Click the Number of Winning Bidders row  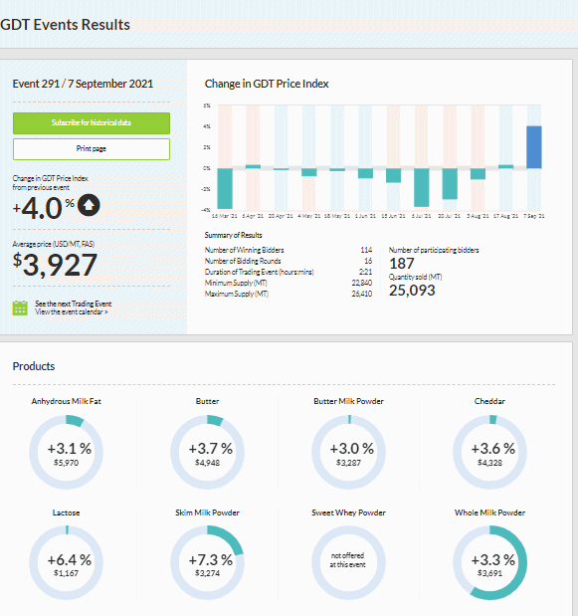click(x=289, y=250)
